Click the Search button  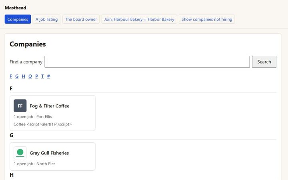coord(264,62)
